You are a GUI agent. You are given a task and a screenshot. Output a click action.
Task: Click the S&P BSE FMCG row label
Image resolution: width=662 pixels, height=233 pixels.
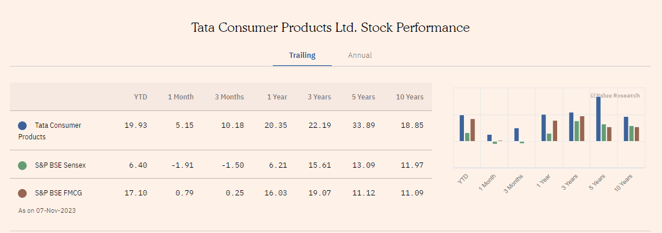point(58,193)
